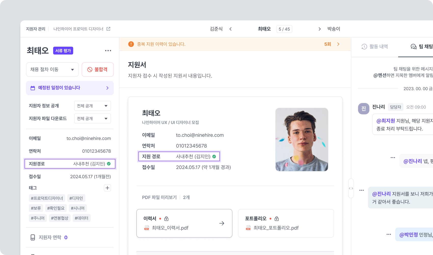Screen dimensions: 433x255
Task: Click the 중복 지원 이력이 있습니다 banner text
Action: click(161, 44)
